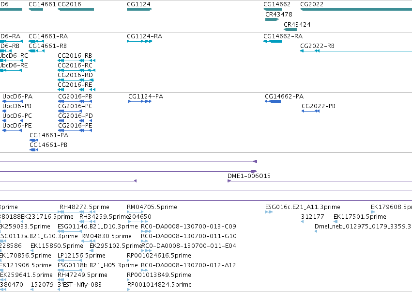Click transcript CG2016-RE
This screenshot has width=412, height=292.
click(x=75, y=85)
